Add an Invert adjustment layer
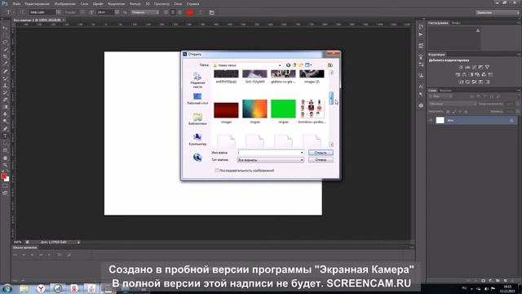 461,82
